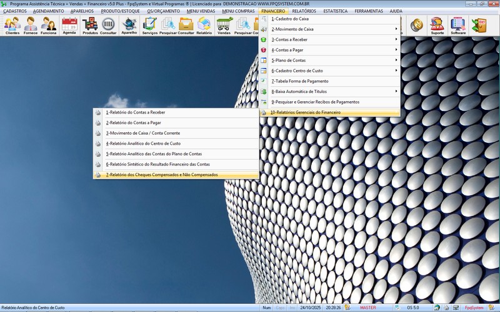This screenshot has height=312, width=500.
Task: Expand the 3-Contas a Receber submenu arrow
Action: (x=396, y=39)
